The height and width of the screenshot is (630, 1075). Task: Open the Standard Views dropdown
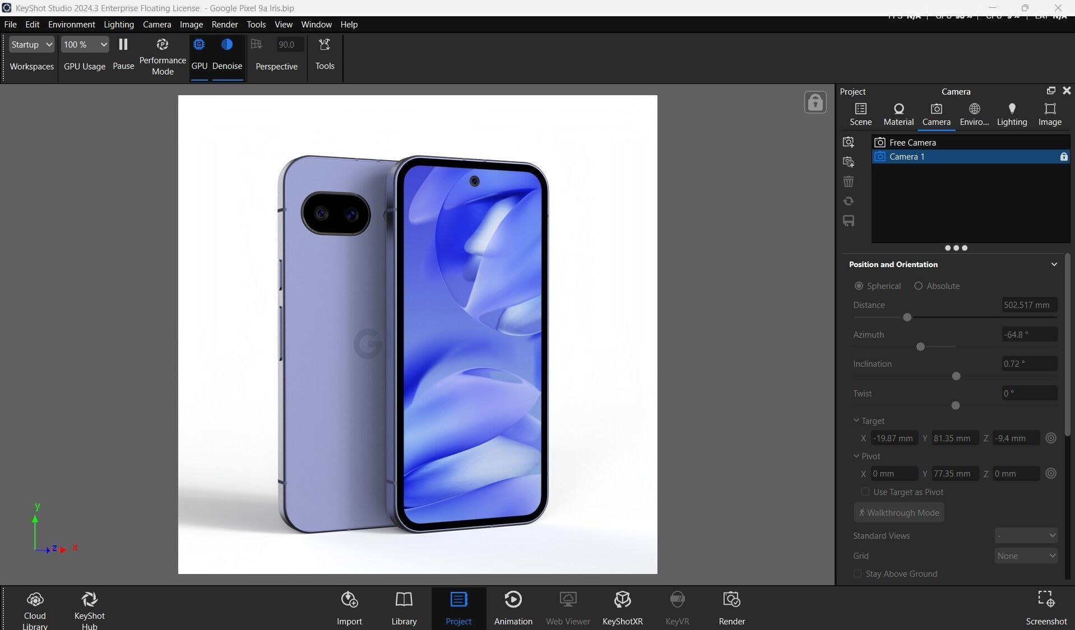tap(1026, 535)
